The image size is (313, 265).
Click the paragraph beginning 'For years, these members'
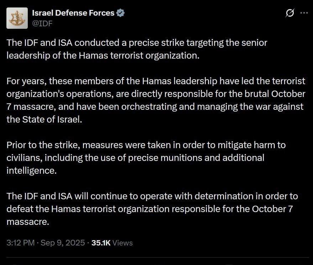pyautogui.click(x=156, y=100)
